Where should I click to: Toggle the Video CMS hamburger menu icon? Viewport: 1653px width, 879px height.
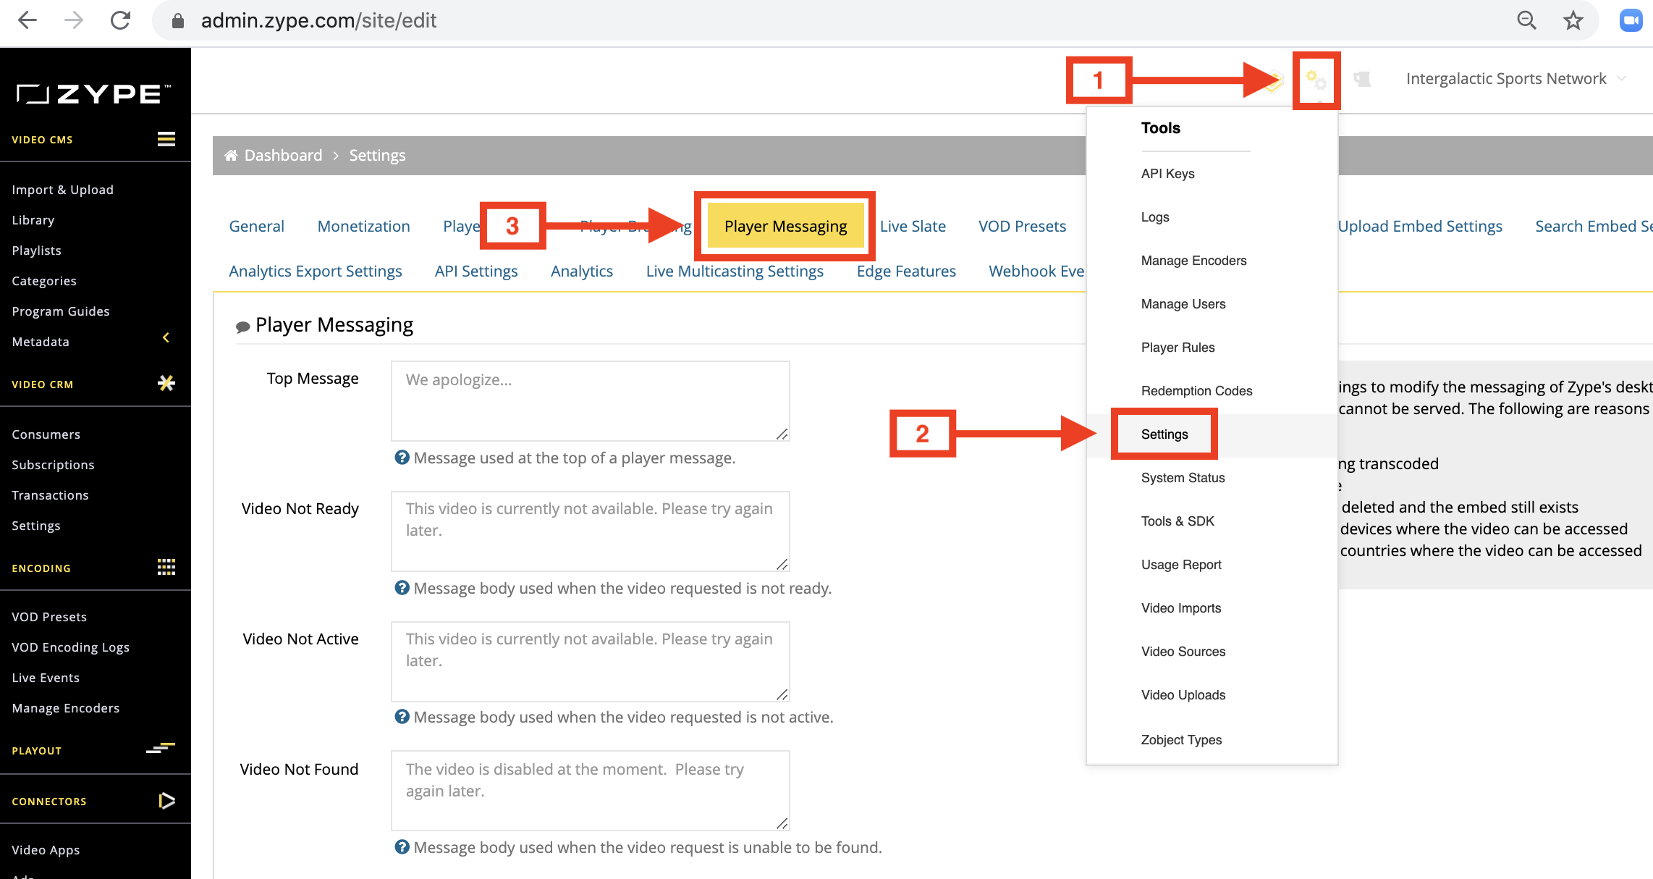[166, 139]
